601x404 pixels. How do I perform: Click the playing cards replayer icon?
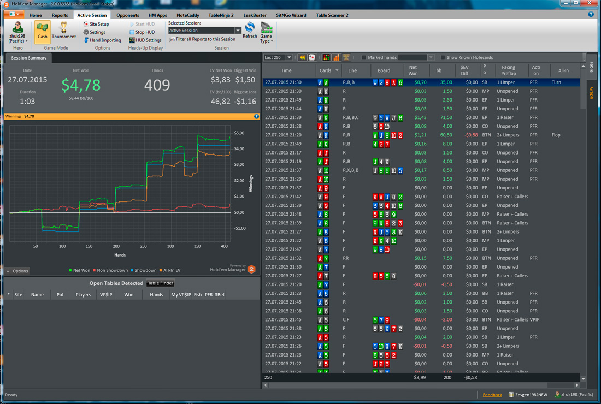tap(311, 57)
